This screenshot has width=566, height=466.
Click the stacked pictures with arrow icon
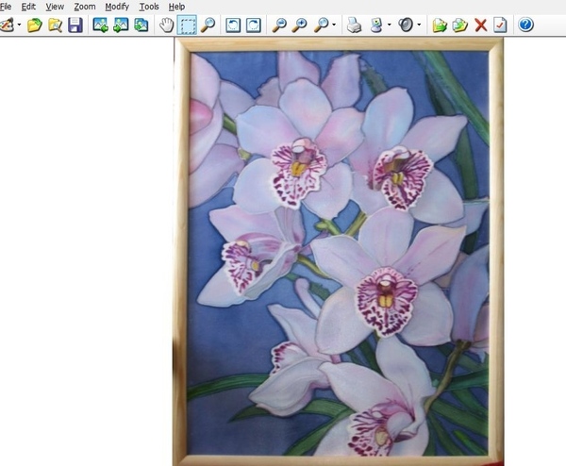point(141,25)
